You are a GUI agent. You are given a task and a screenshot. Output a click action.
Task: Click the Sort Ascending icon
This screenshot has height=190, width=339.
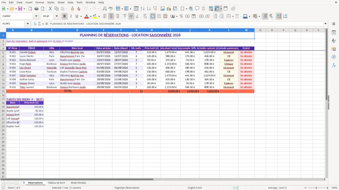point(142,9)
